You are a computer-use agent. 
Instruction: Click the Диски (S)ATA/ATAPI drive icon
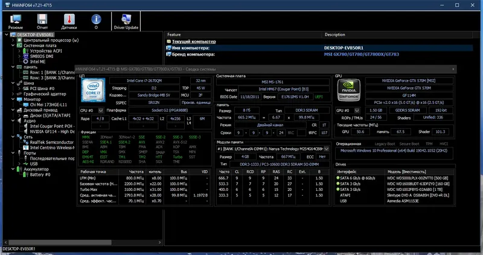pyautogui.click(x=26, y=115)
